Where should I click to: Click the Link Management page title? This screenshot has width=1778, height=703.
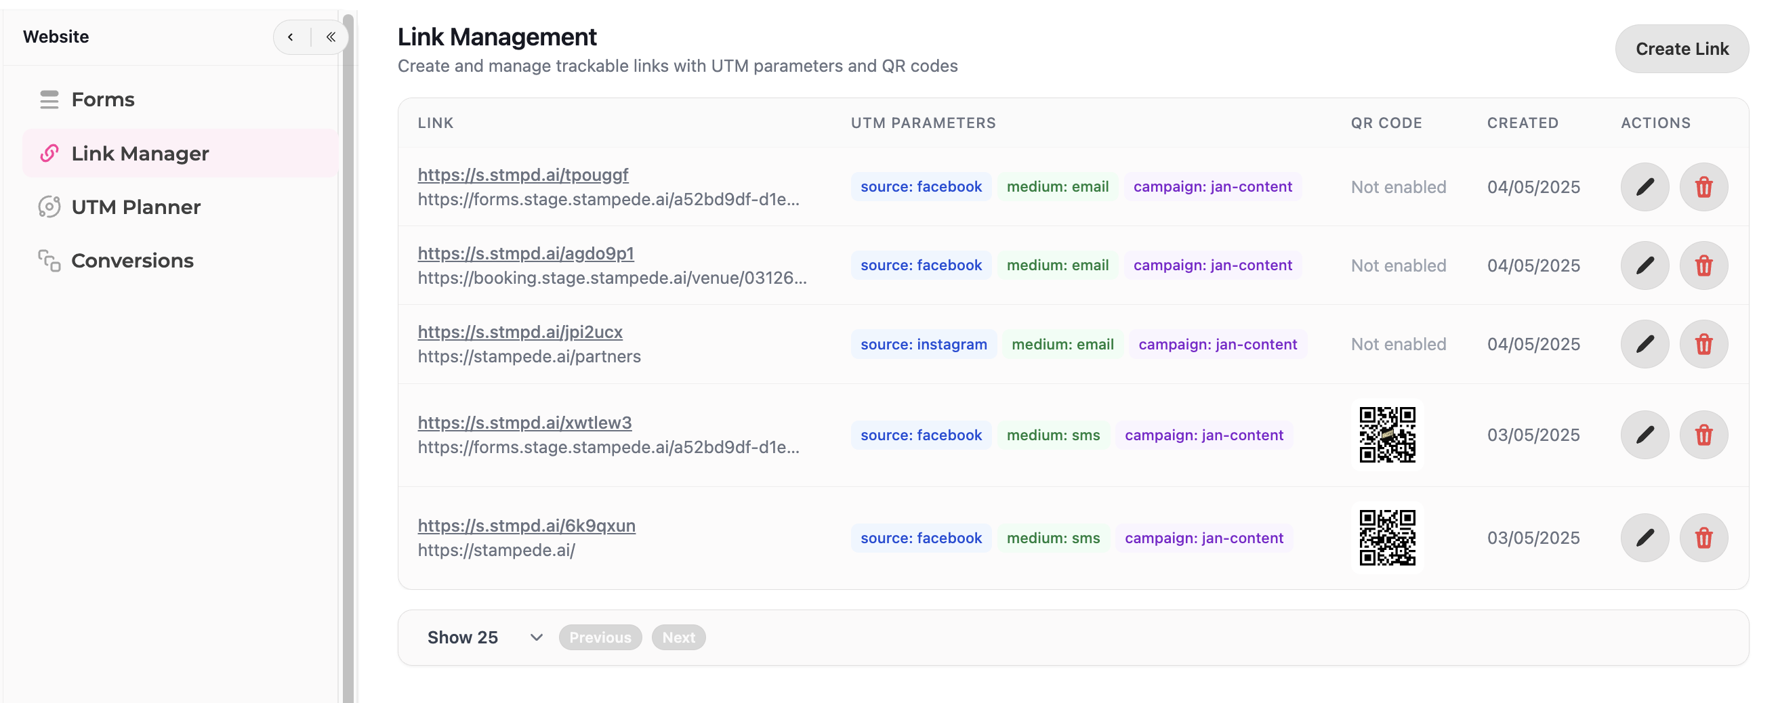(497, 37)
